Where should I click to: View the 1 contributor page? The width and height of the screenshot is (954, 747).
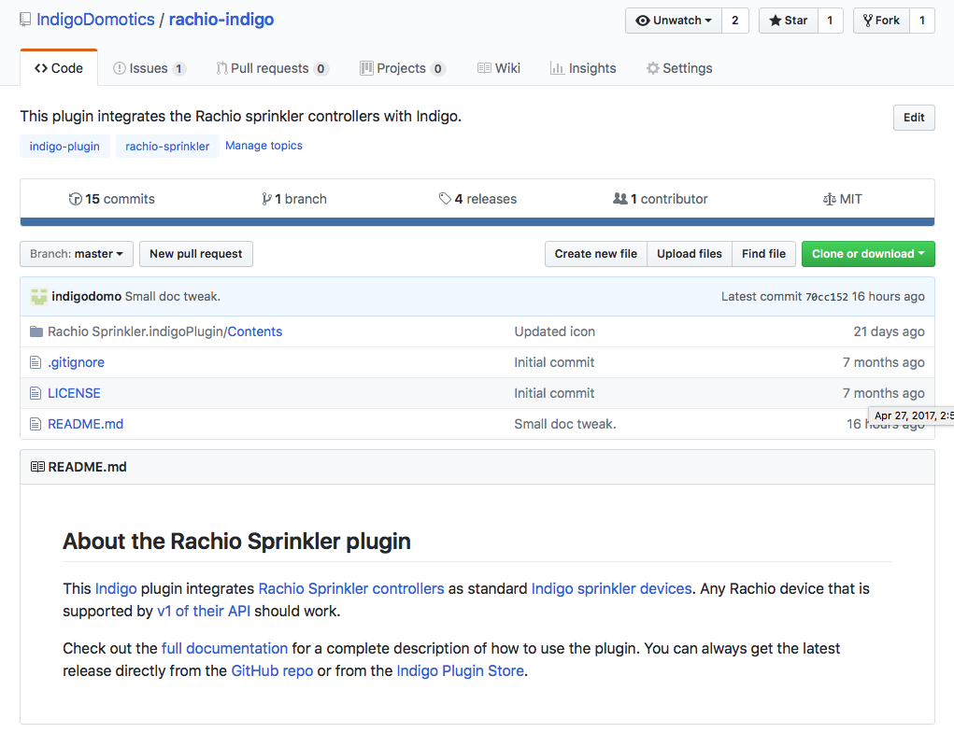pos(660,200)
